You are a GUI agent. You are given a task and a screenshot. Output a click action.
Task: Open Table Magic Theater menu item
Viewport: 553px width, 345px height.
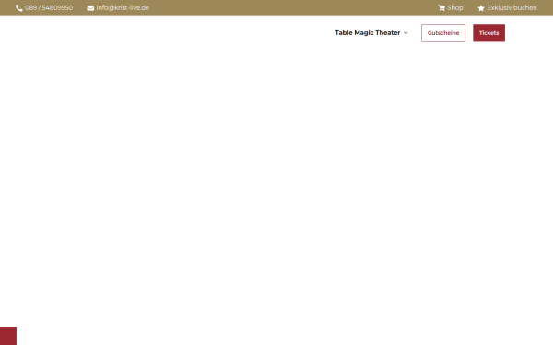(x=368, y=33)
